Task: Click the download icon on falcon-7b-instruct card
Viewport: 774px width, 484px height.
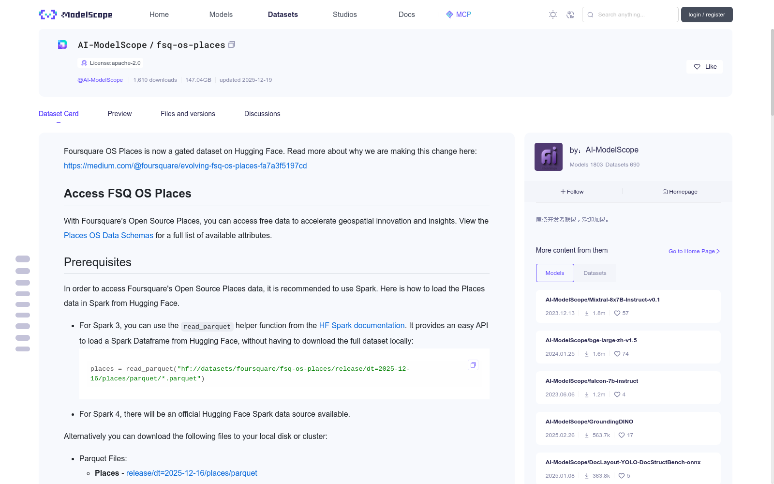Action: (x=587, y=394)
